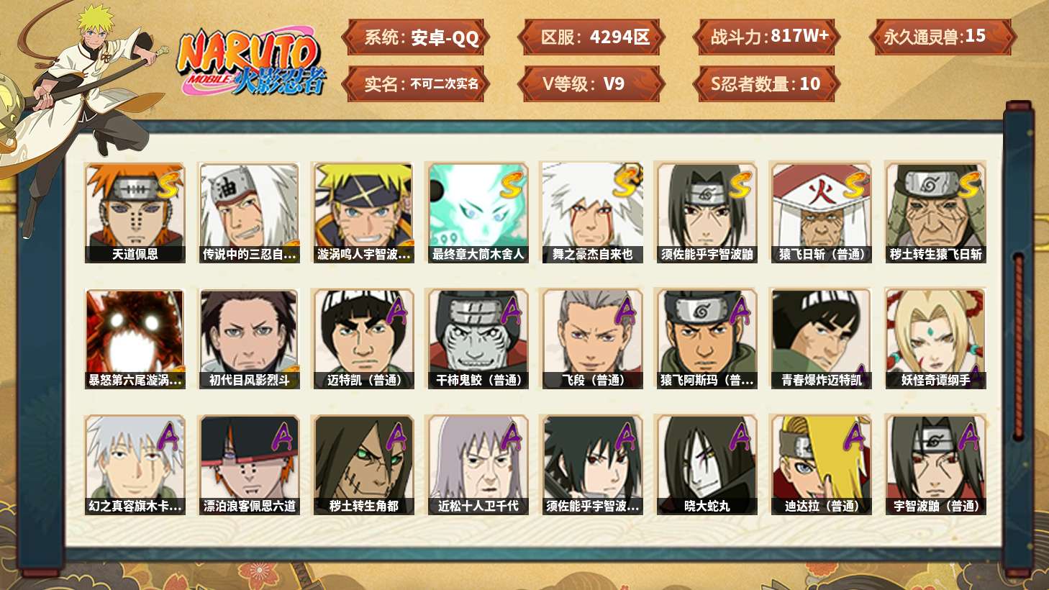This screenshot has height=590, width=1049.
Task: Pick the 猿飞日斩（普通） Hokage thumbnail
Action: [x=821, y=212]
